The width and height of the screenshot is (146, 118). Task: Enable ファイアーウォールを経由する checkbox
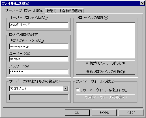pyautogui.click(x=78, y=90)
